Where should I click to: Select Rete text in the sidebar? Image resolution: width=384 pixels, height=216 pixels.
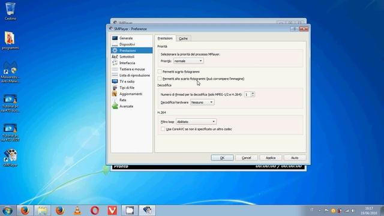123,100
